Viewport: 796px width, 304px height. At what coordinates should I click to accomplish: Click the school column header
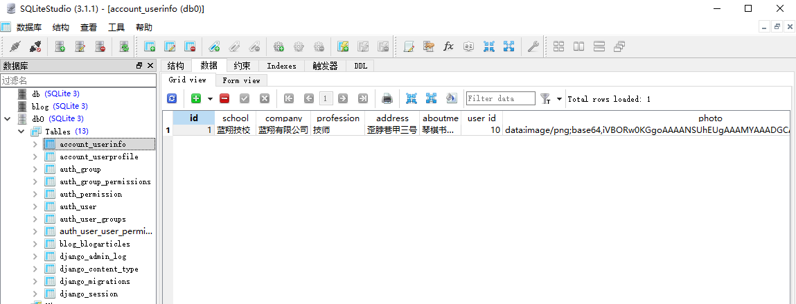click(x=235, y=118)
